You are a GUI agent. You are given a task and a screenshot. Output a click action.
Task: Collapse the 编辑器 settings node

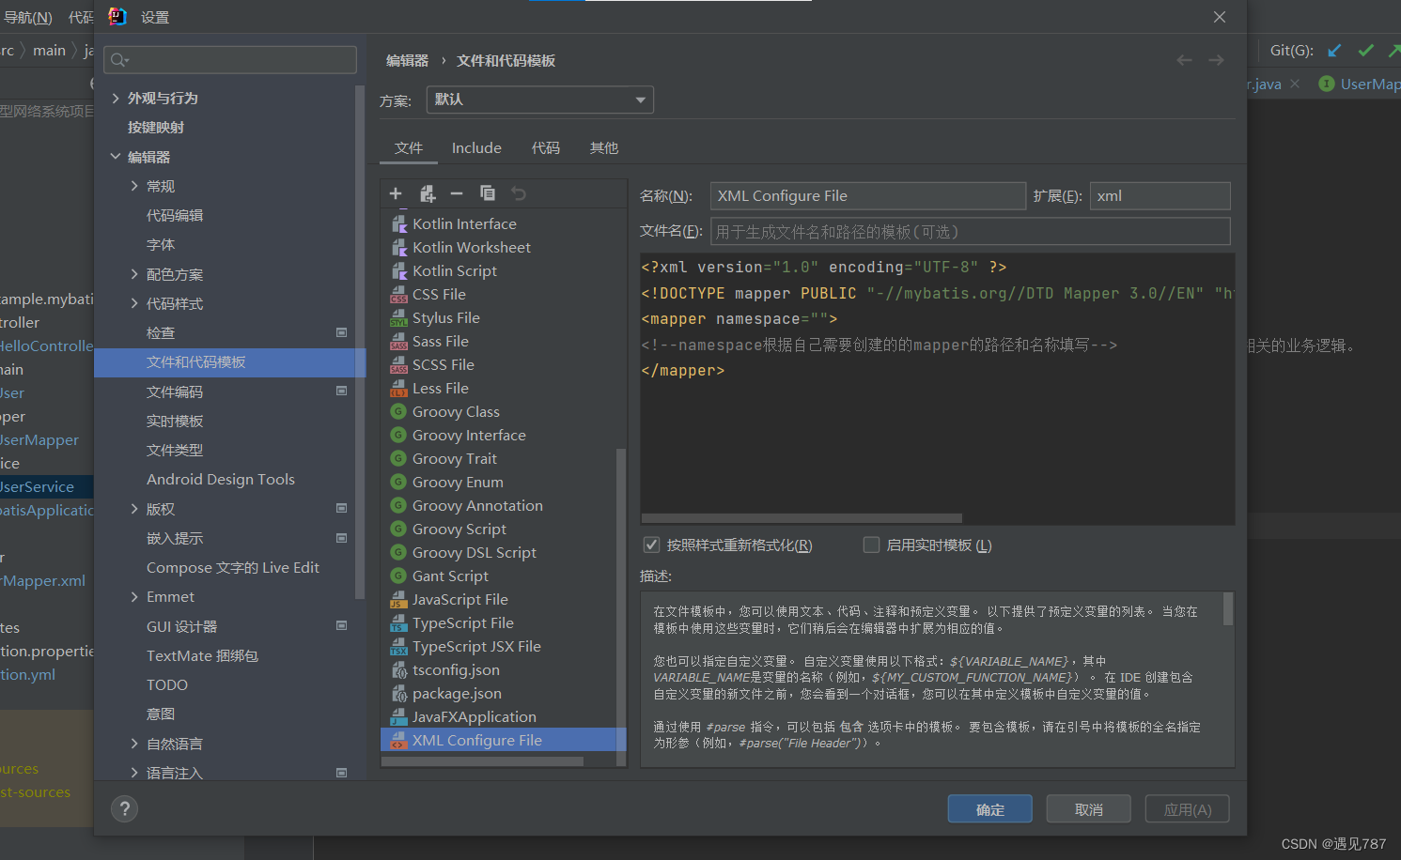click(116, 157)
